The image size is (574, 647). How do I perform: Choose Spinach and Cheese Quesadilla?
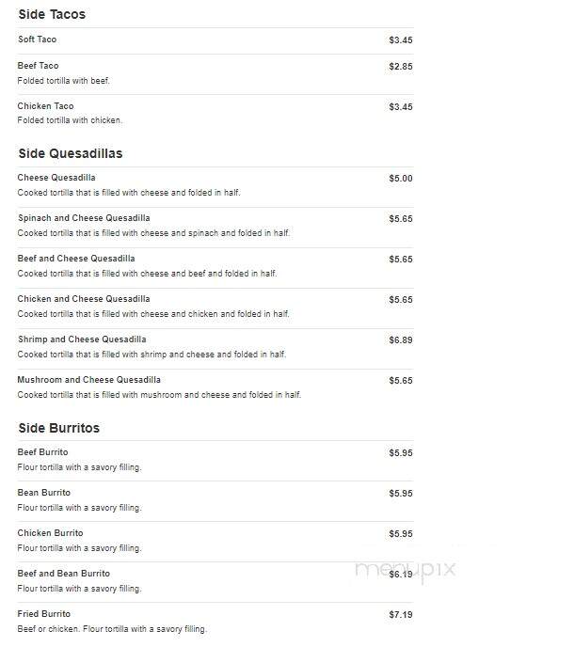pos(84,218)
